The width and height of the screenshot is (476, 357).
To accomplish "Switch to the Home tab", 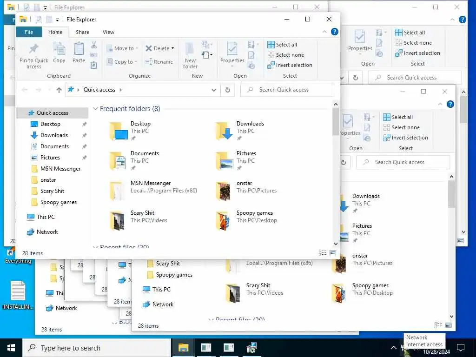I will pos(55,32).
